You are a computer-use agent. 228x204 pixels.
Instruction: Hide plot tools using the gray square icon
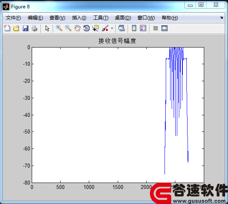pos(155,28)
